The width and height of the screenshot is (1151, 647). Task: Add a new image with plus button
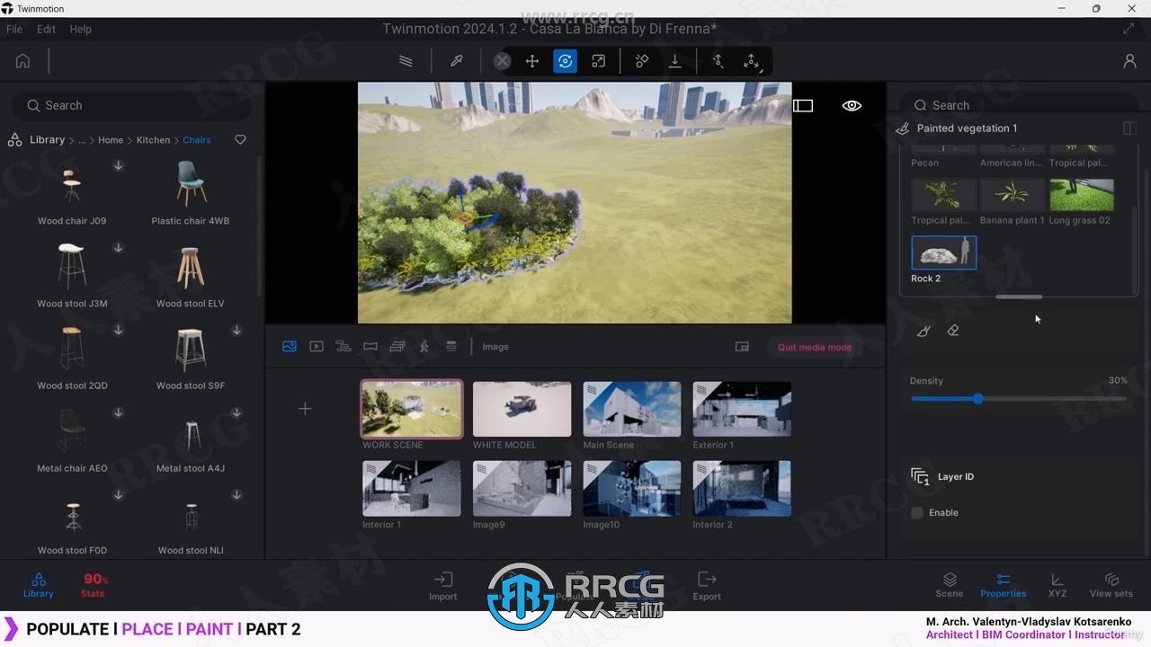[x=305, y=409]
